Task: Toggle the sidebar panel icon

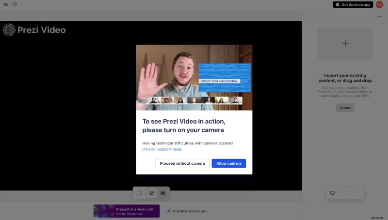Action: [x=14, y=4]
